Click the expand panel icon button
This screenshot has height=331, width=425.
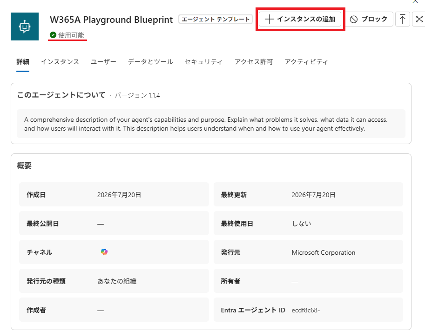pyautogui.click(x=419, y=19)
